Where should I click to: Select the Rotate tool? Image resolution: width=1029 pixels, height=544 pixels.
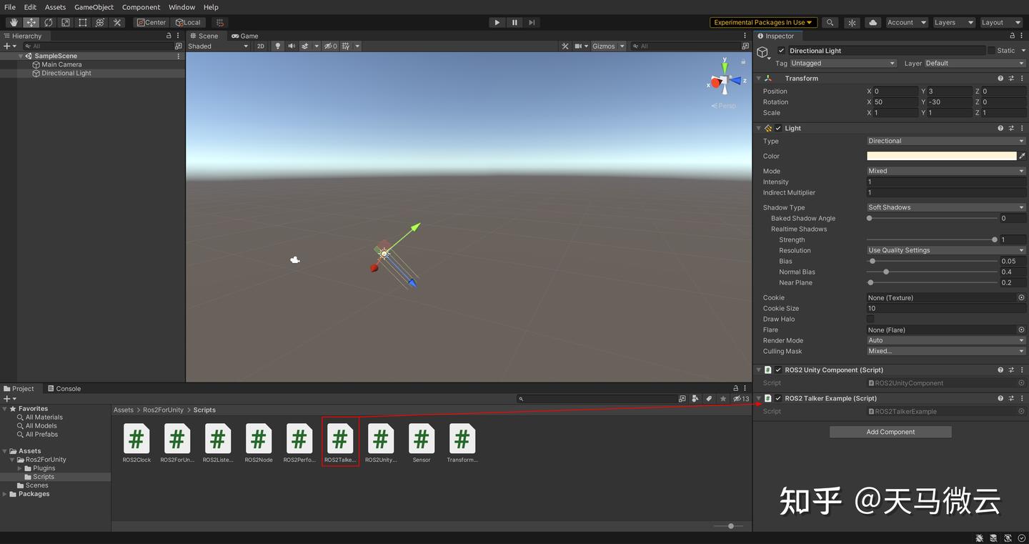coord(48,22)
